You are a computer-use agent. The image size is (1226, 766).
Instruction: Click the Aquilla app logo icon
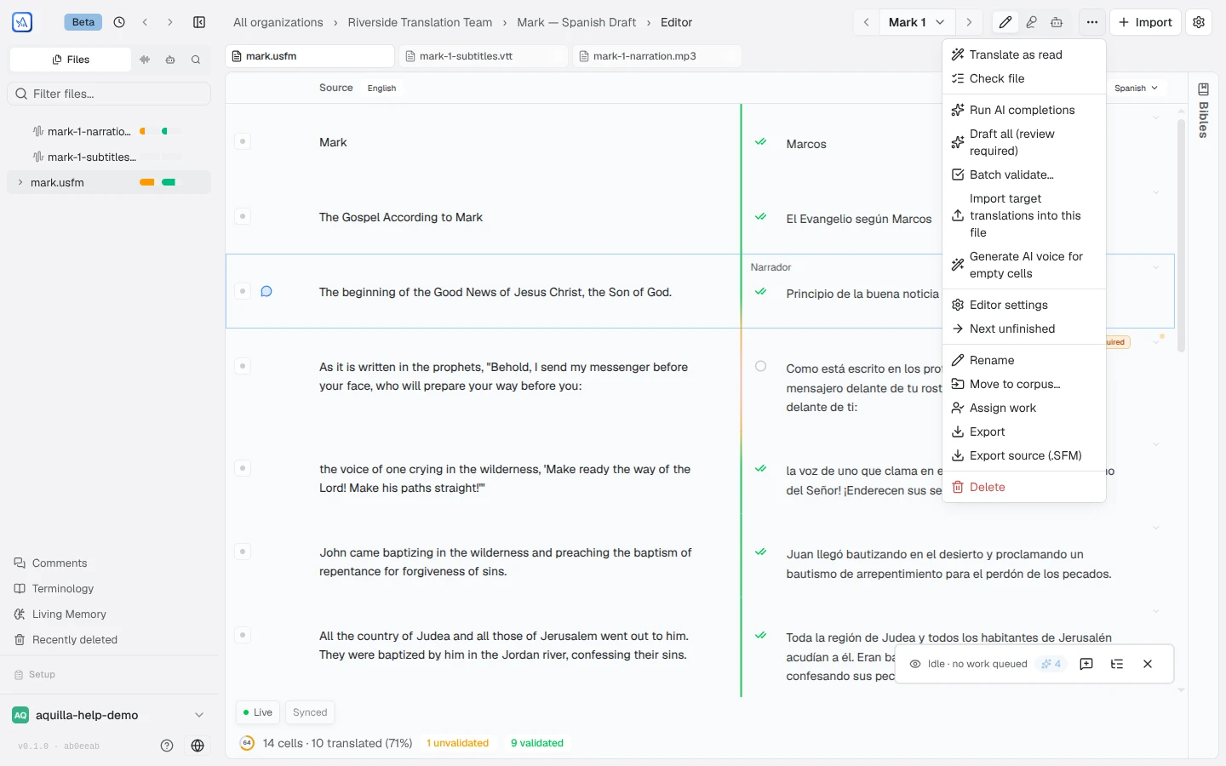tap(23, 22)
